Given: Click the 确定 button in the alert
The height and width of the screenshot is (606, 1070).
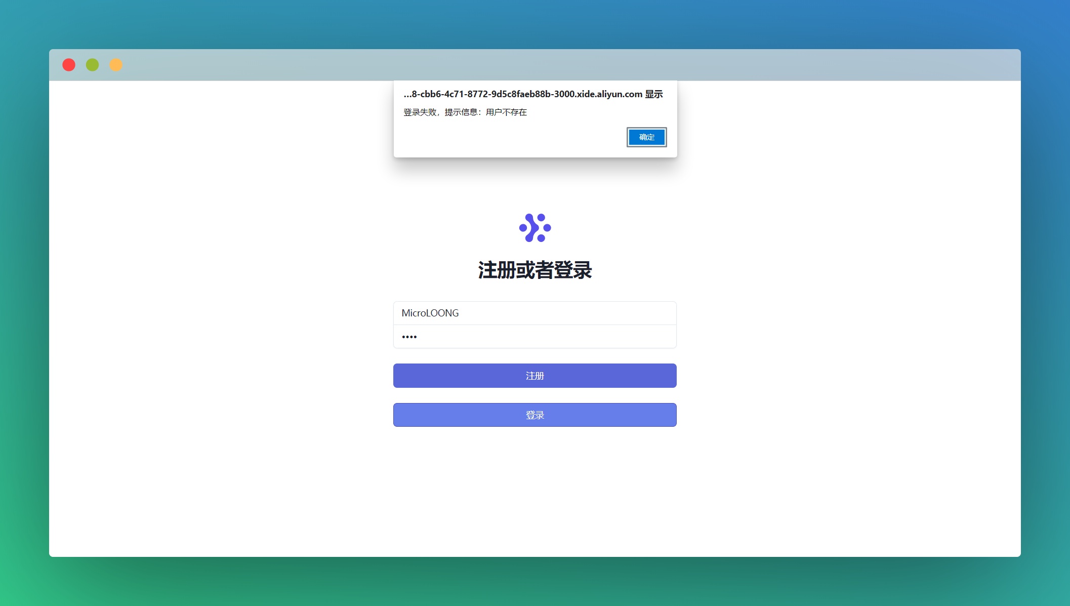Looking at the screenshot, I should pyautogui.click(x=646, y=137).
